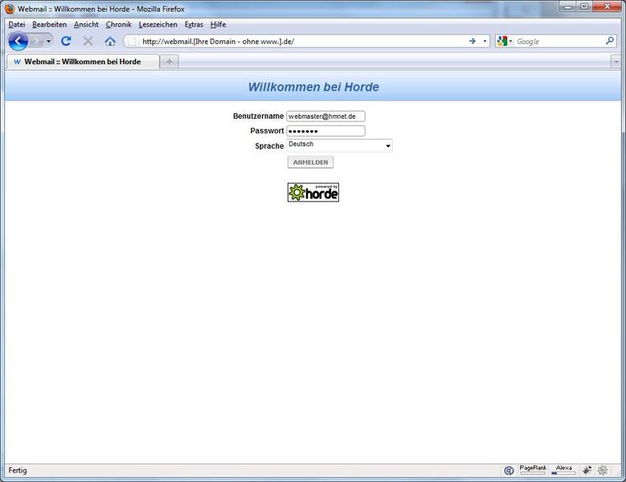Click the Sprache label
The height and width of the screenshot is (482, 626).
(269, 146)
